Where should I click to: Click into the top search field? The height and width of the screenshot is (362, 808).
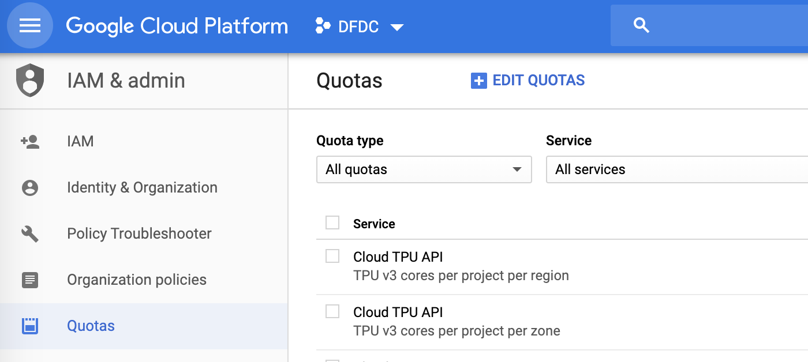[x=709, y=25]
